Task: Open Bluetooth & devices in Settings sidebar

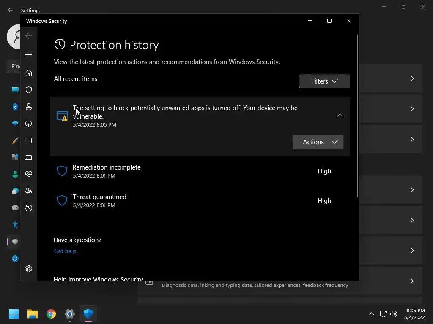Action: tap(15, 107)
